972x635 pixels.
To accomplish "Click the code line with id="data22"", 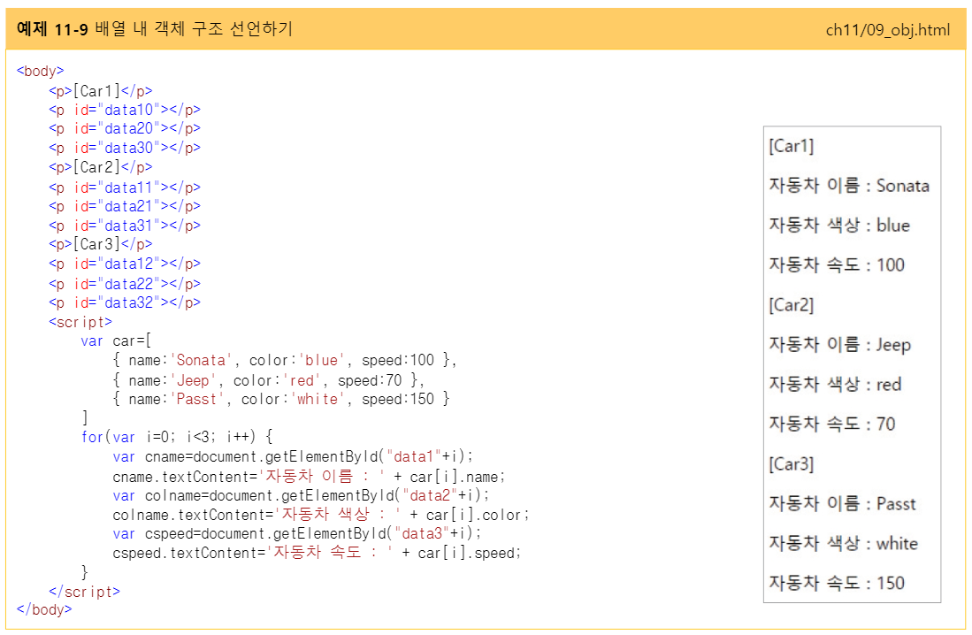I will click(x=125, y=283).
